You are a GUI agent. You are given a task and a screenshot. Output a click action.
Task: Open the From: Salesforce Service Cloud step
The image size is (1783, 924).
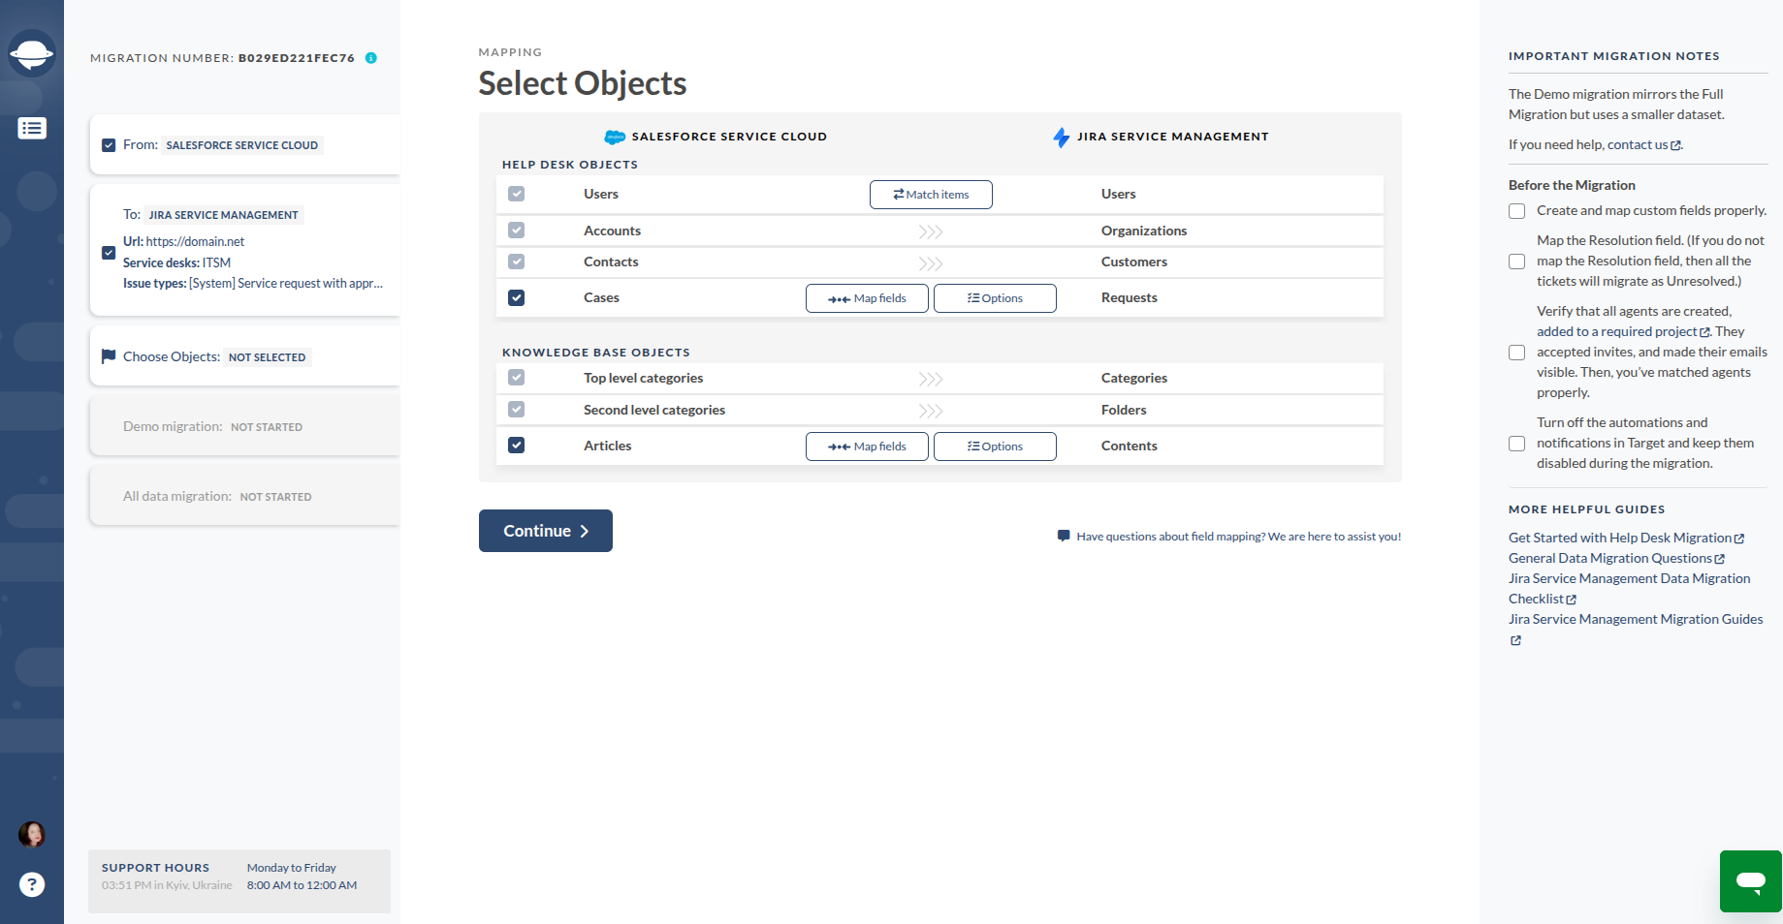(x=245, y=145)
